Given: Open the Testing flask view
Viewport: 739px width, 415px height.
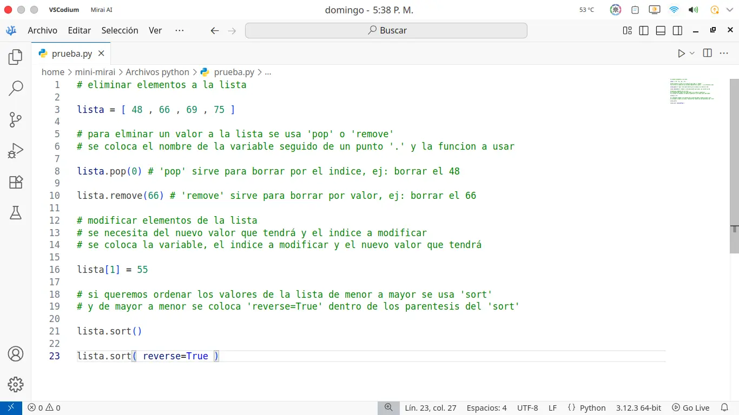Looking at the screenshot, I should pyautogui.click(x=16, y=213).
